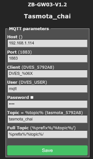Toggle the show Password checkbox

[x=32, y=97]
